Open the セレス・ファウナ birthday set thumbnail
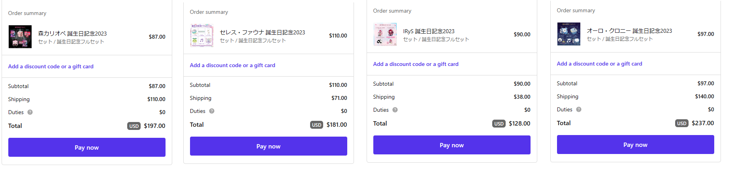The image size is (749, 169). tap(202, 36)
